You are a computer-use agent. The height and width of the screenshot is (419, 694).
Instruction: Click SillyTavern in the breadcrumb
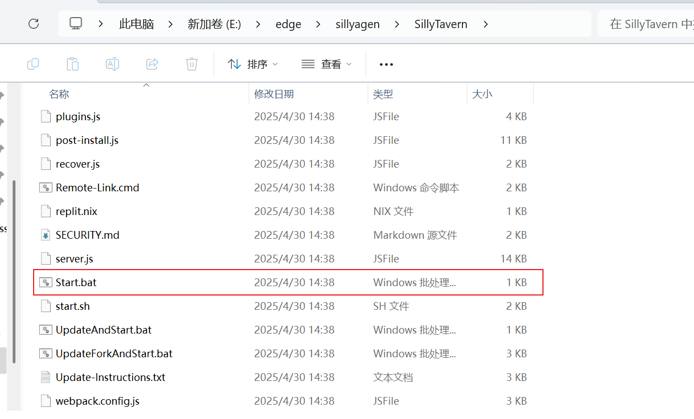(x=441, y=24)
